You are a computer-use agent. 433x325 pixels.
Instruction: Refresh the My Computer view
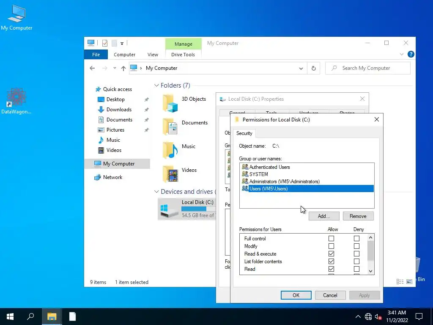tap(313, 68)
